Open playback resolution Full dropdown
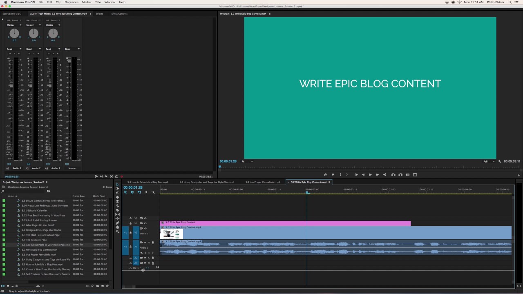This screenshot has width=523, height=294. point(489,161)
